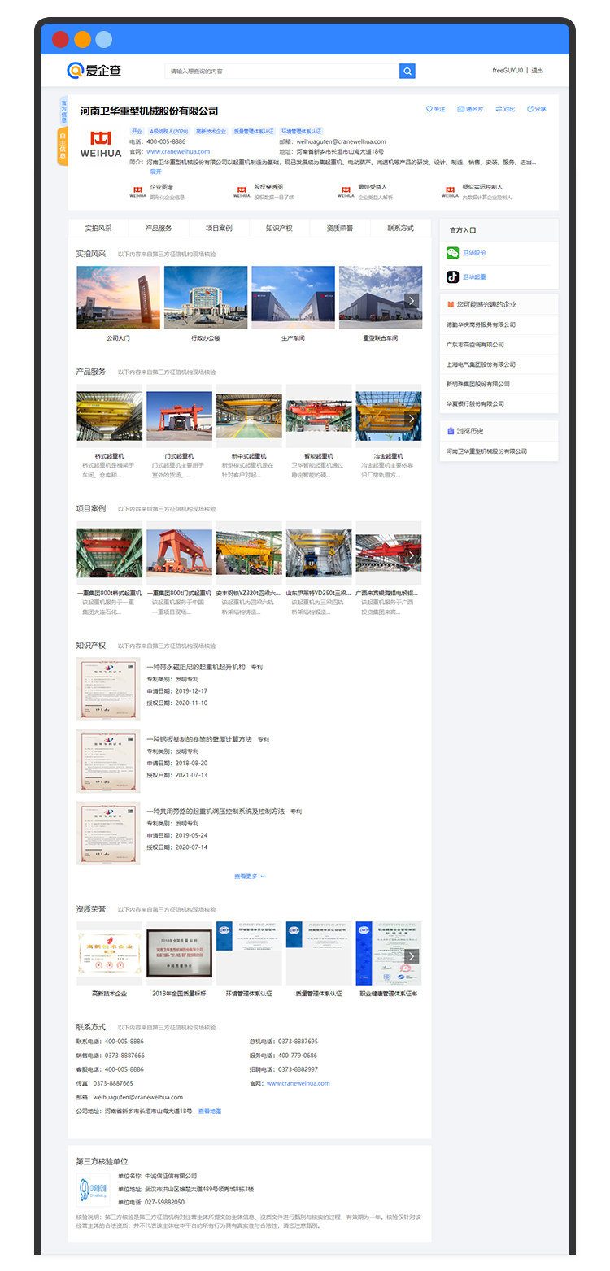The image size is (610, 1271).
Task: Open the 门式起重机 product image
Action: coord(179,416)
